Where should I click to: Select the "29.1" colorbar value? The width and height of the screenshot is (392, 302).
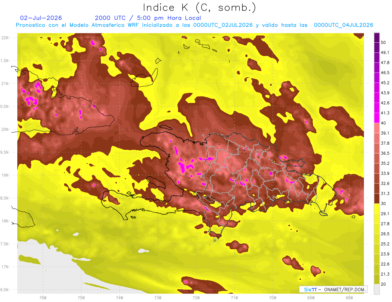pos(385,214)
